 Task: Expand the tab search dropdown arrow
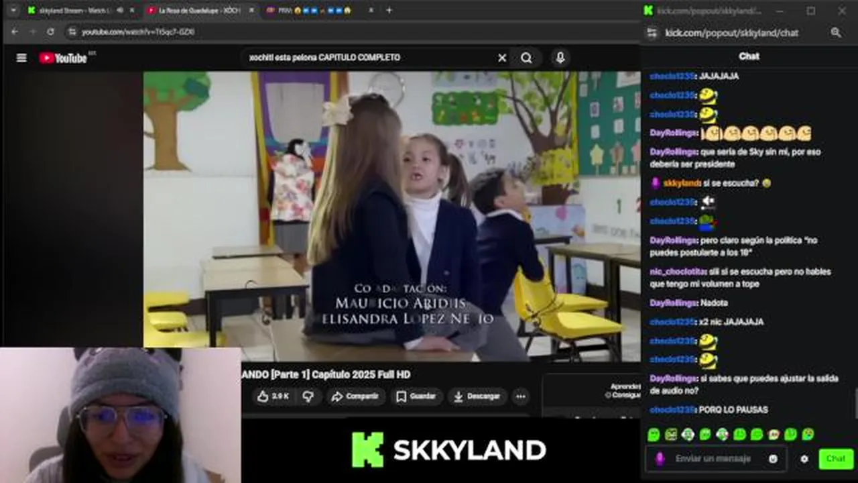13,11
